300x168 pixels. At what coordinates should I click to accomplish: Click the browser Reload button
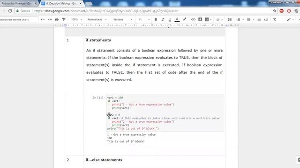pos(10,11)
